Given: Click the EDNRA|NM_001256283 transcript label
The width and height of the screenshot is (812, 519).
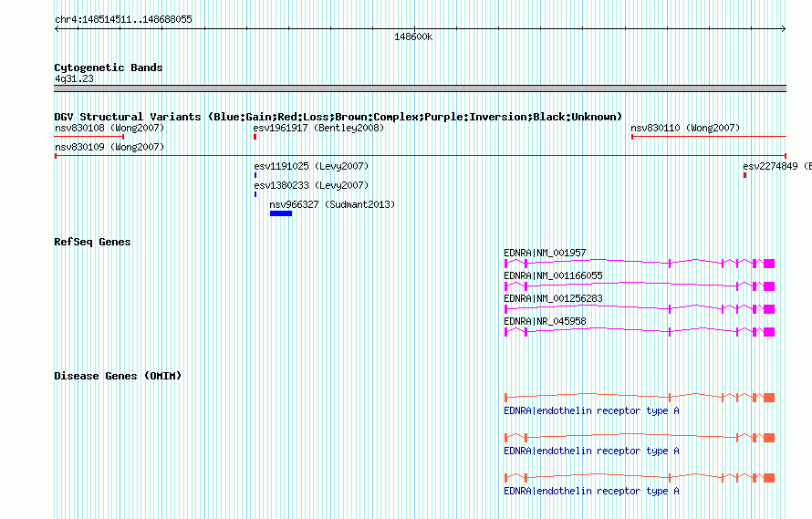Looking at the screenshot, I should [553, 298].
